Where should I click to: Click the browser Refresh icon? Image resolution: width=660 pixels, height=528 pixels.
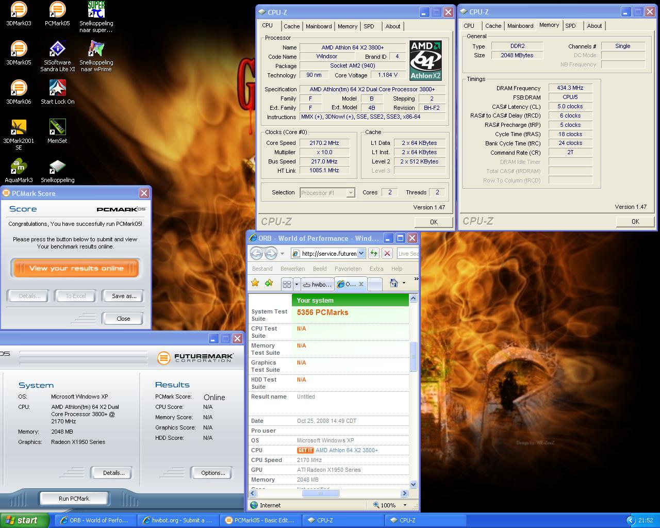pos(374,253)
